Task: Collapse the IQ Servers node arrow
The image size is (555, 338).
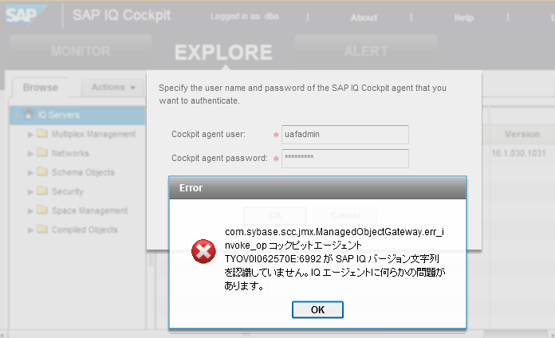Action: [x=16, y=116]
